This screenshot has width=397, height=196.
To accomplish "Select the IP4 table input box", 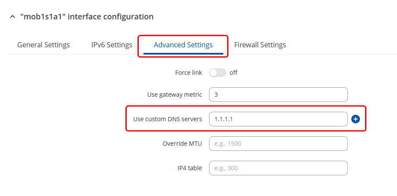I will [x=278, y=168].
